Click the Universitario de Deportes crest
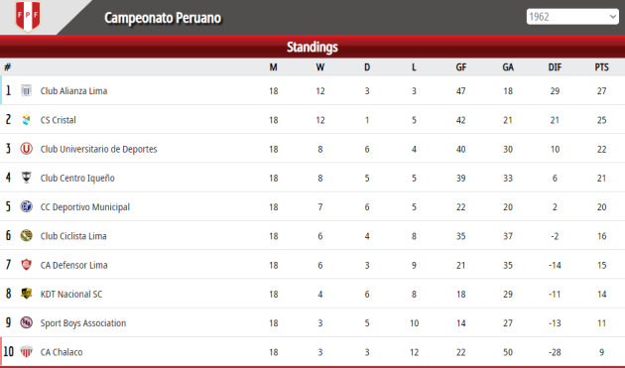The image size is (625, 368). (27, 149)
